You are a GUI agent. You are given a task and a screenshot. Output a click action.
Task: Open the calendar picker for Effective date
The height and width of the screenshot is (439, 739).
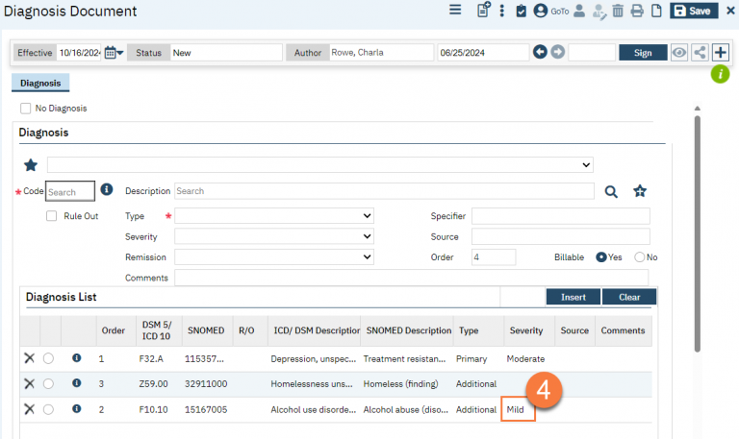[112, 53]
